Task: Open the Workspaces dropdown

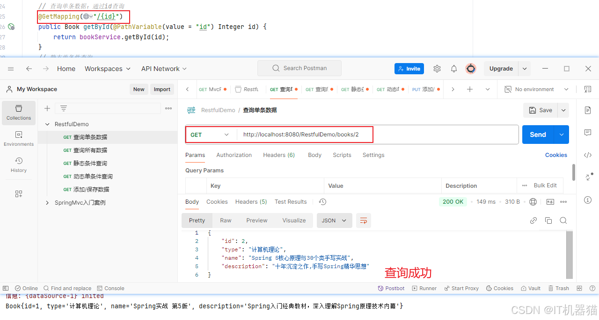Action: pos(107,69)
